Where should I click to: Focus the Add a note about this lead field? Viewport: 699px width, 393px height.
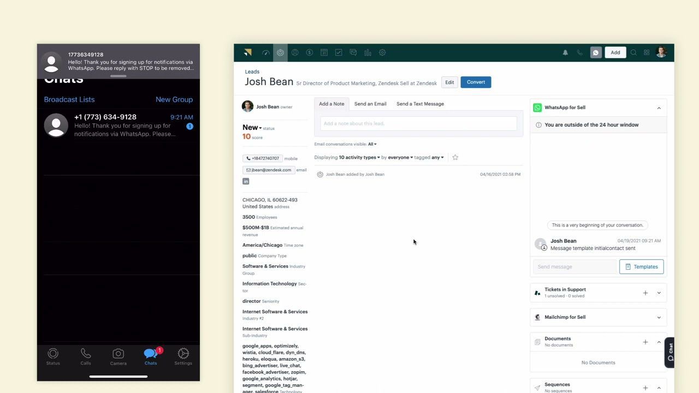418,123
